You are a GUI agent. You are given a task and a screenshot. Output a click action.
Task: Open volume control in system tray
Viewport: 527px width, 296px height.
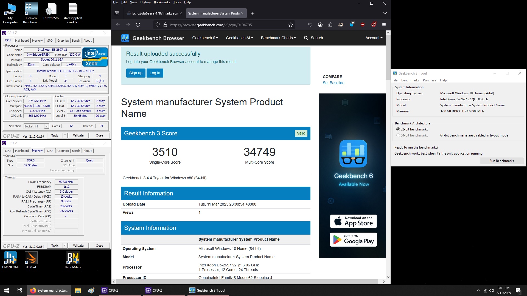(492, 291)
